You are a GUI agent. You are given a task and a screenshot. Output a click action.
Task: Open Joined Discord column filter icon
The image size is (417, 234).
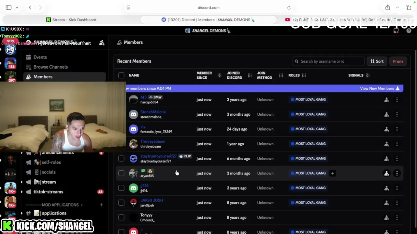[250, 75]
